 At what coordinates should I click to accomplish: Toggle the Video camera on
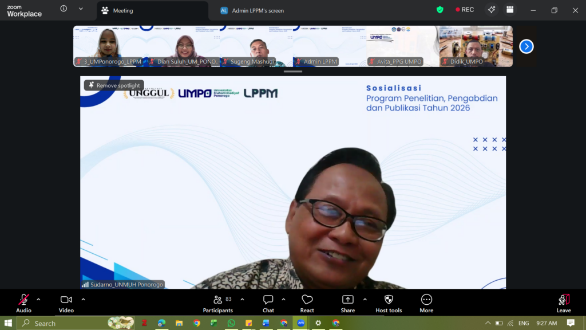66,302
